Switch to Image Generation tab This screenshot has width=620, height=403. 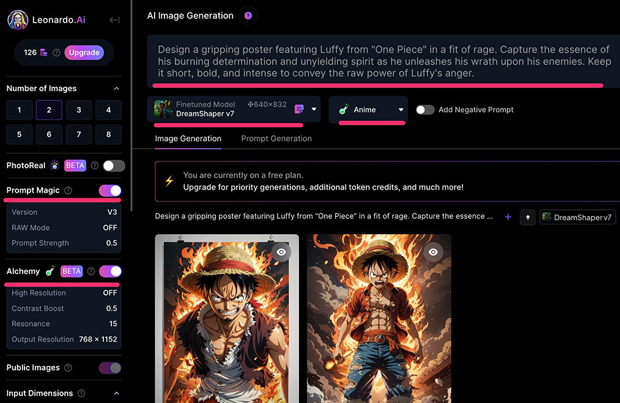point(188,138)
